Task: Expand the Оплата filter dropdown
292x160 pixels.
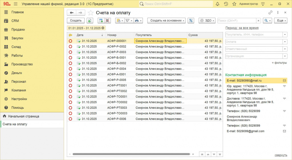Action: pos(285,42)
